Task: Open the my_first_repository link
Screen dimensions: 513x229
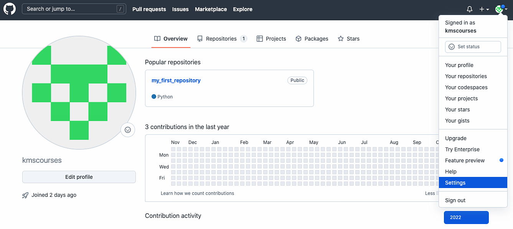Action: [176, 80]
